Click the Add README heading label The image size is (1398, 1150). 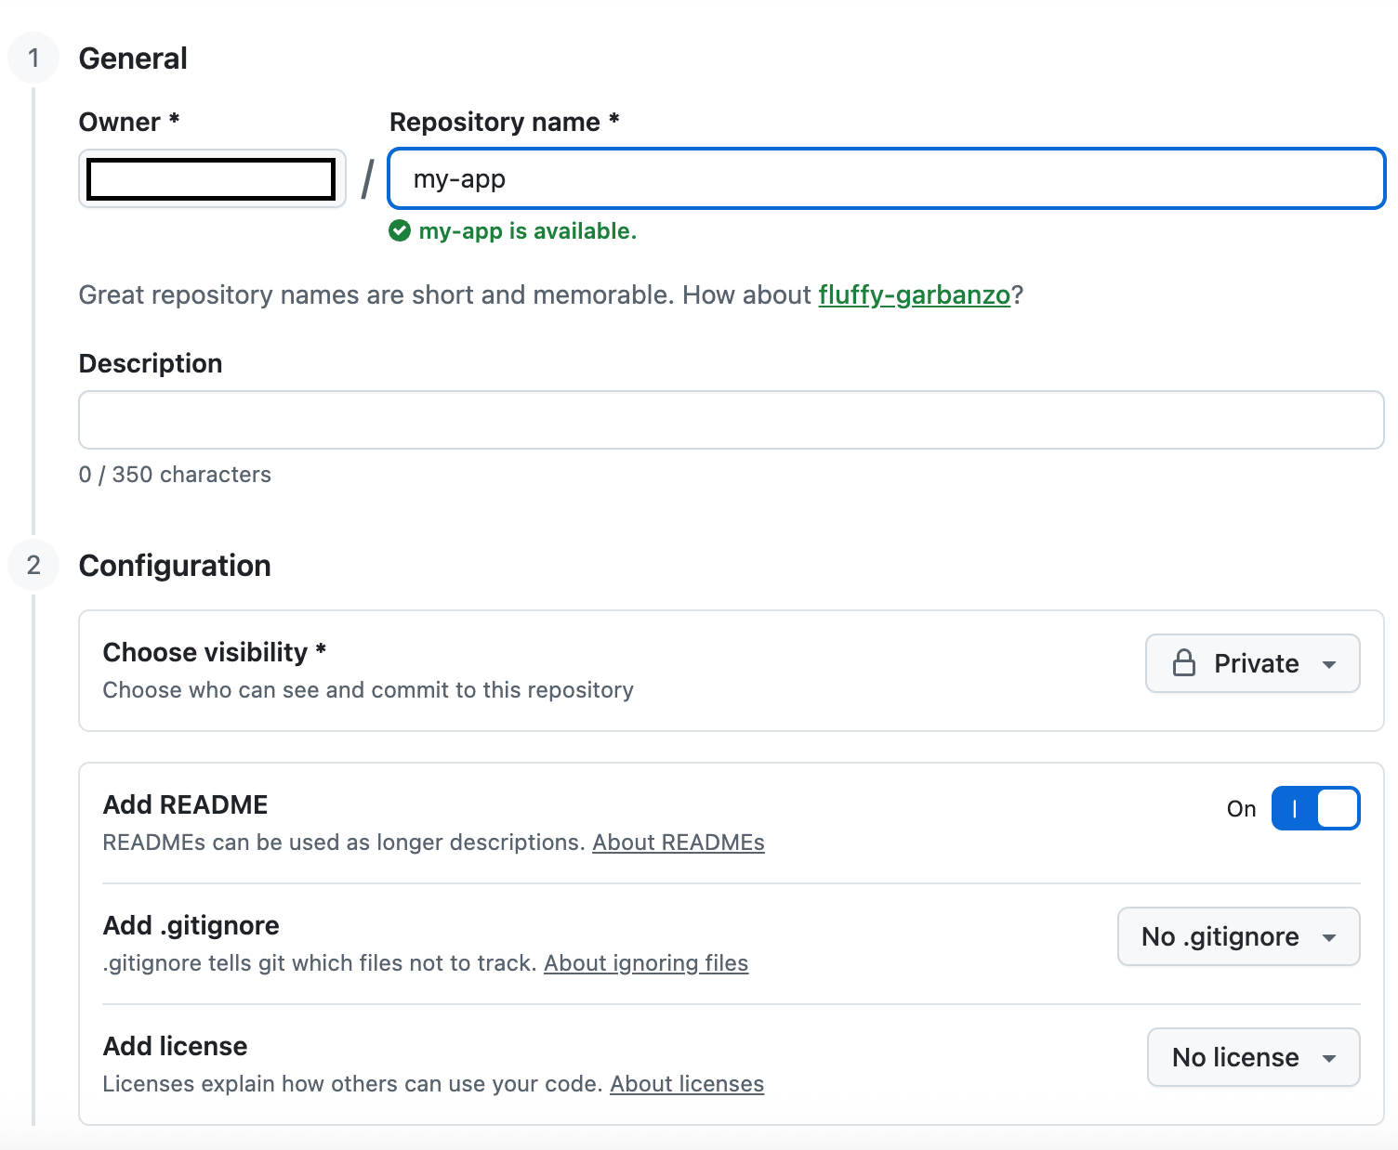(x=186, y=804)
